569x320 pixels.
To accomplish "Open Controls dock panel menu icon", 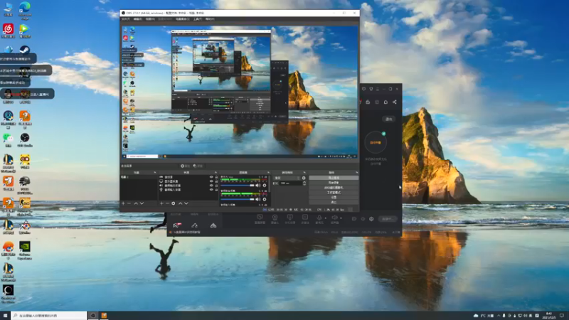I will point(357,173).
